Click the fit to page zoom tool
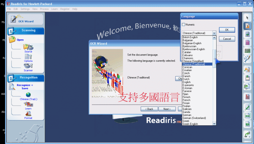 click(247, 108)
